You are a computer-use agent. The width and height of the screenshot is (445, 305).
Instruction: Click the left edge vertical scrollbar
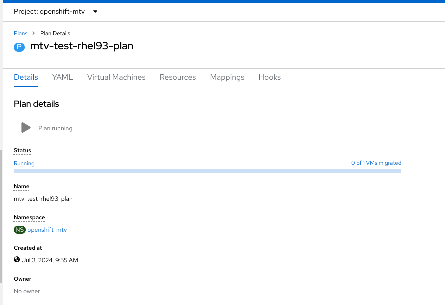pos(1,216)
